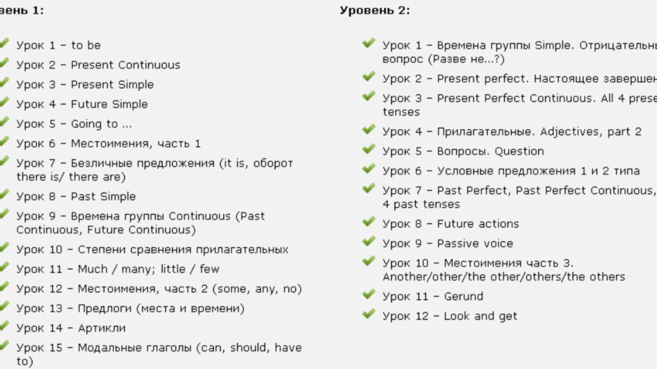This screenshot has height=369, width=657.
Task: Click the green checkmark next to Урок 9 Passive voice
Action: tap(369, 241)
